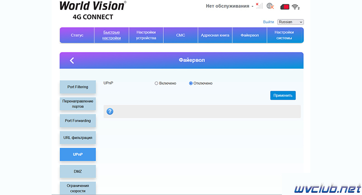Click the UPnP setting label

pos(108,83)
